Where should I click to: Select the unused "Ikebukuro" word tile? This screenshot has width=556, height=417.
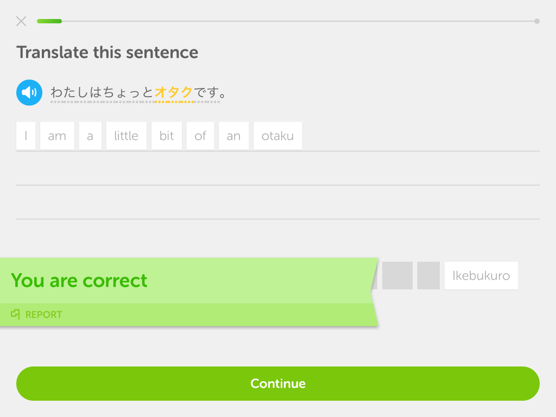coord(481,275)
